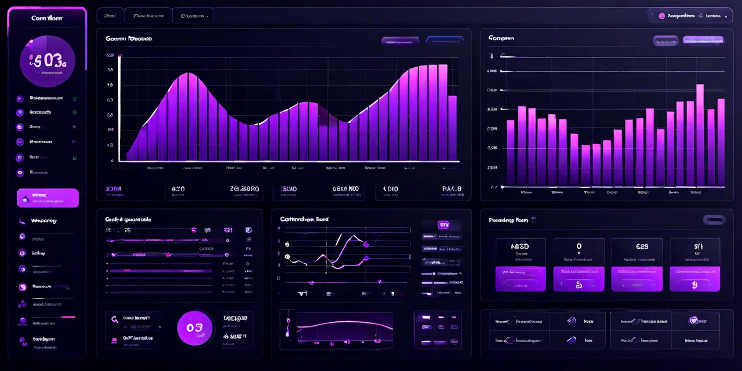Click the small info icon next to third panel title
The image size is (742, 371).
click(x=534, y=220)
